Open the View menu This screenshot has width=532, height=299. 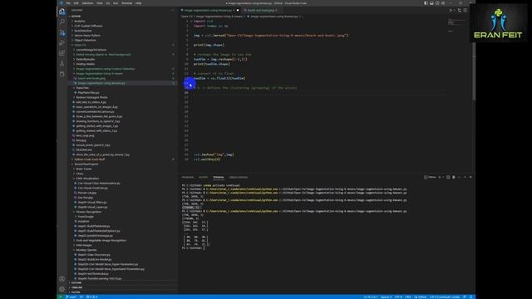point(100,3)
